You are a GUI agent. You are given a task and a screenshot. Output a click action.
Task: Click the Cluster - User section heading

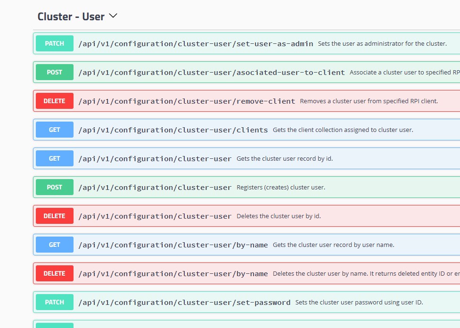[x=71, y=16]
